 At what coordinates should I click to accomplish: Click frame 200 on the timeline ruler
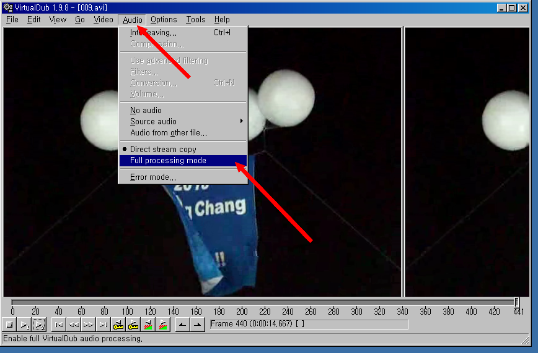point(242,312)
